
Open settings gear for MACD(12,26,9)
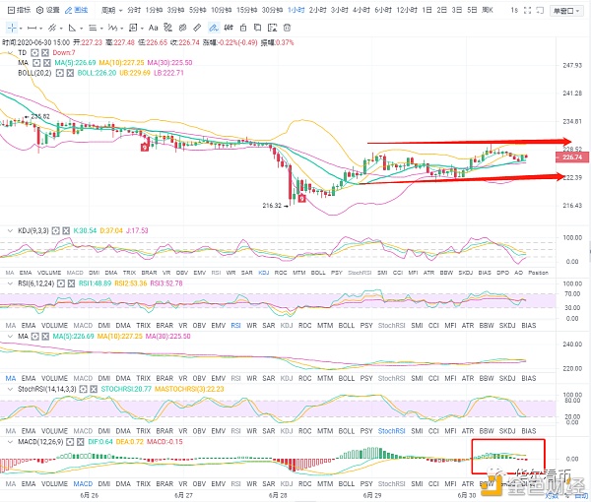(70, 442)
